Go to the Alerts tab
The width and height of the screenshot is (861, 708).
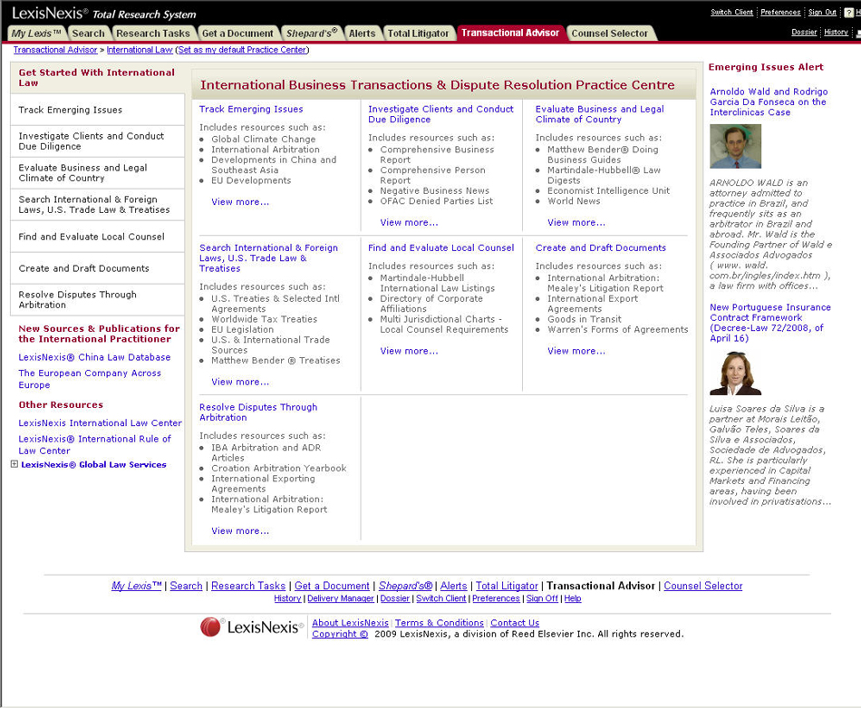pyautogui.click(x=363, y=34)
